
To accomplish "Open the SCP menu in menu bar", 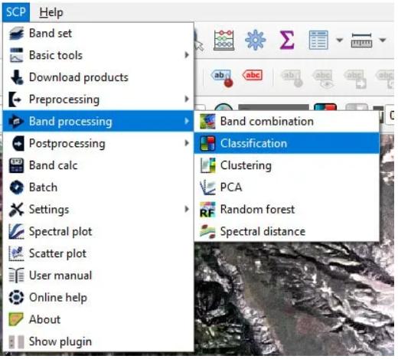I will (16, 12).
